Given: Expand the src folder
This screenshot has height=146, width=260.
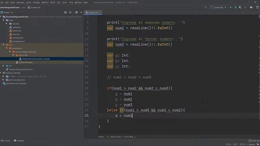Looking at the screenshot, I should coord(3,66).
